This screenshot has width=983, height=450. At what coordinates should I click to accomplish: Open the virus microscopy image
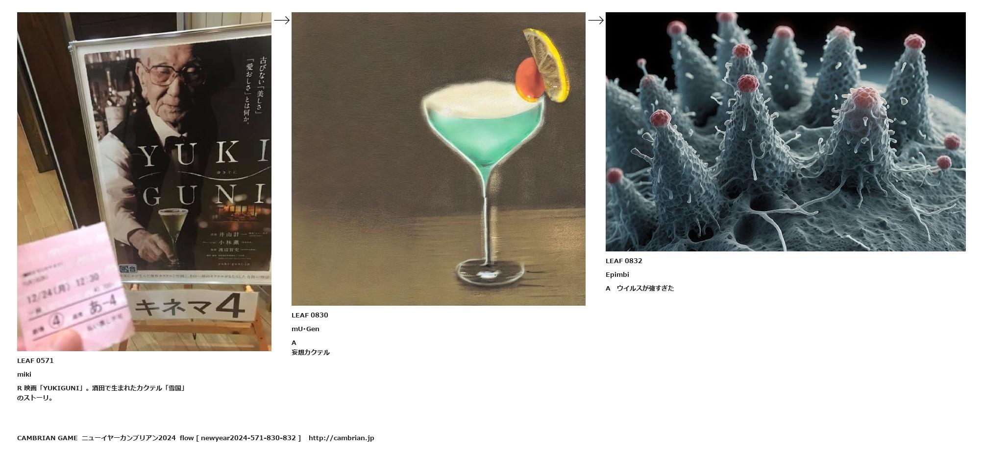pos(786,132)
